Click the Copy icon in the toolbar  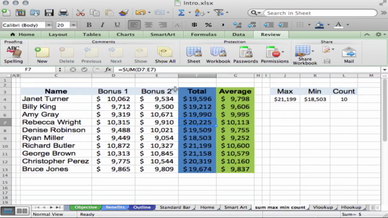[x=95, y=13]
